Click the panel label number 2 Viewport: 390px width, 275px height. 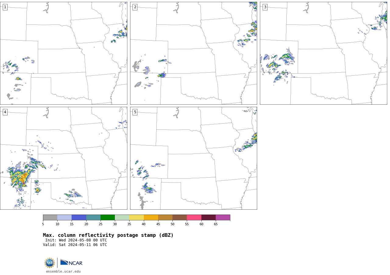[135, 7]
